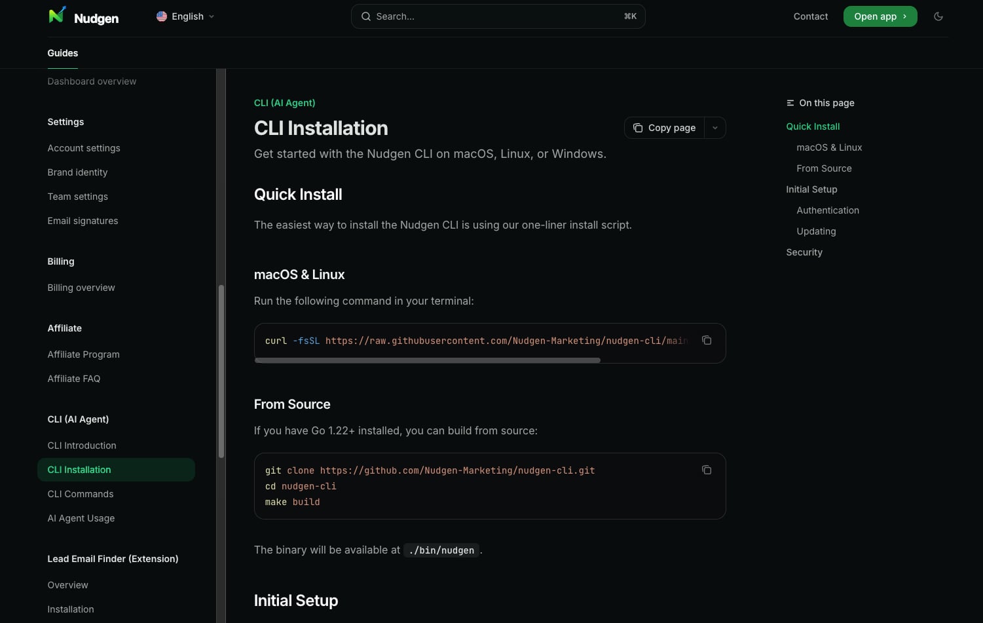Focus the Search input field
Image resolution: width=983 pixels, height=623 pixels.
pyautogui.click(x=498, y=16)
